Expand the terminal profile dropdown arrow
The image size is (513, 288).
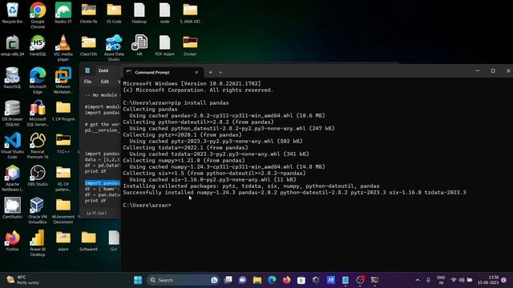pos(220,73)
